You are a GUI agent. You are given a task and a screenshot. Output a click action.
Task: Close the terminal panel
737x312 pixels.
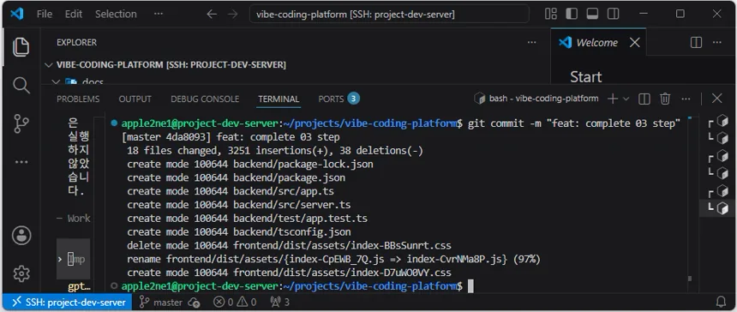pos(716,99)
